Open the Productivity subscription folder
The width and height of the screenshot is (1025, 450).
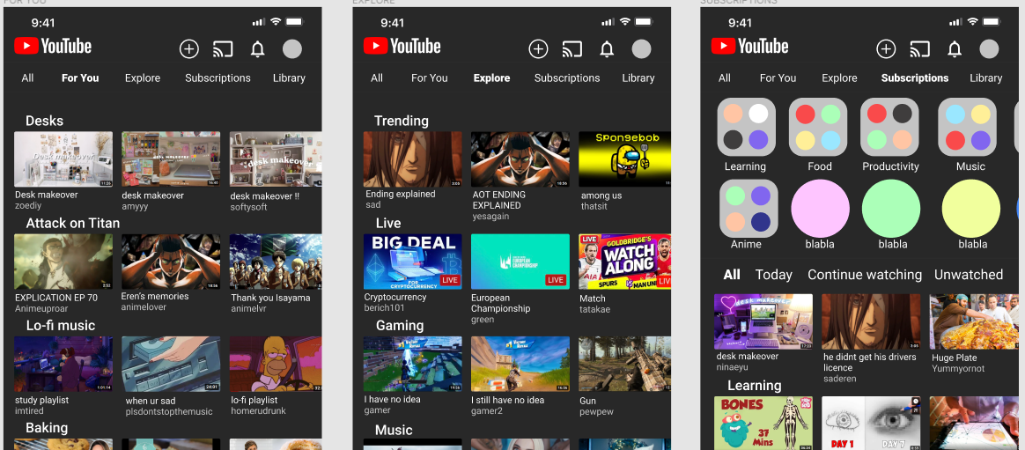tap(889, 127)
